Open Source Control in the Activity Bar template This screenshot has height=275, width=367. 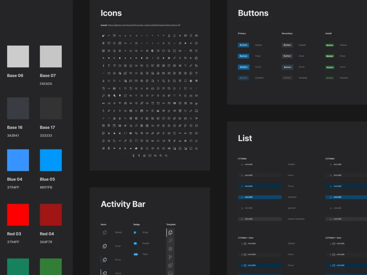170,257
